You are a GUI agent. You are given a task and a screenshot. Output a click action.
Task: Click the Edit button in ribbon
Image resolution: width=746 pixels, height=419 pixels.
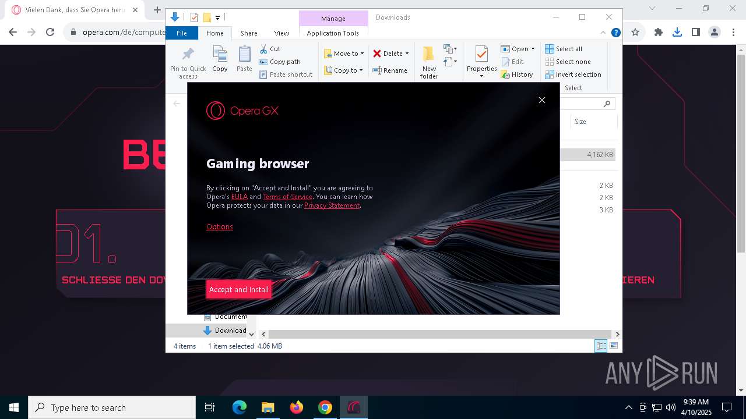click(512, 62)
